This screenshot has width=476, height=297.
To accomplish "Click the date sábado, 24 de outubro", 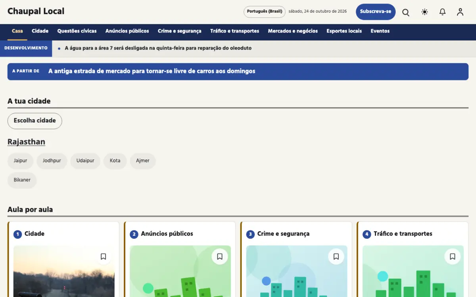I will click(x=318, y=11).
